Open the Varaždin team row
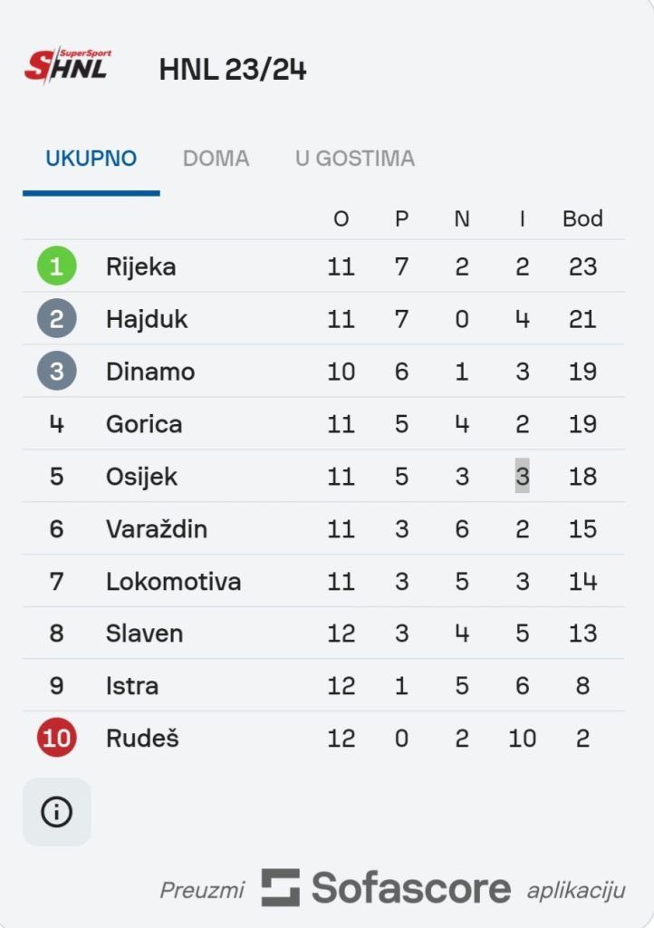The height and width of the screenshot is (928, 654). tap(323, 528)
